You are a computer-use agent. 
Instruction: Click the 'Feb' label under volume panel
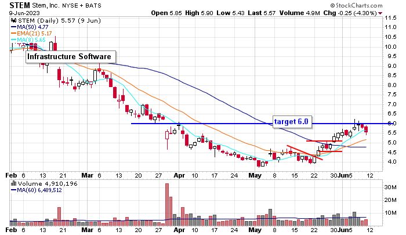pos(11,230)
